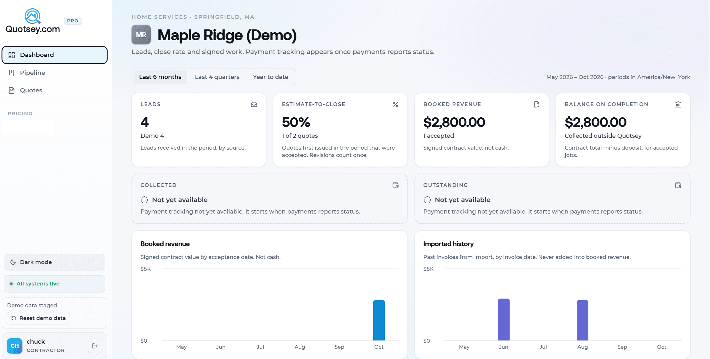
Task: Click the Booked Revenue $2,800.00 value
Action: coord(454,122)
